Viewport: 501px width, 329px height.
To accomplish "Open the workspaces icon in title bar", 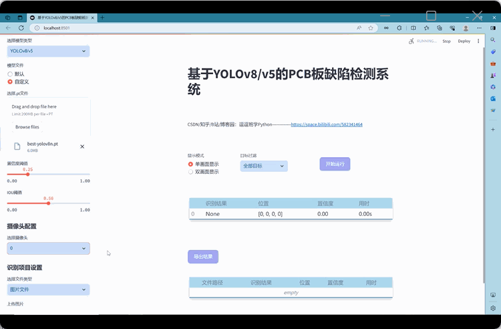I will coord(8,17).
